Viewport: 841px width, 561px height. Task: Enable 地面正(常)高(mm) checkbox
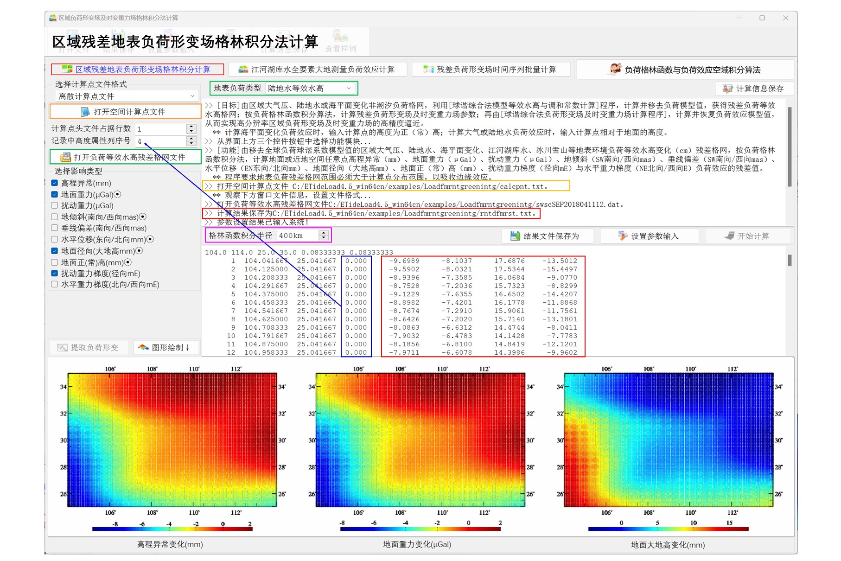pos(55,262)
